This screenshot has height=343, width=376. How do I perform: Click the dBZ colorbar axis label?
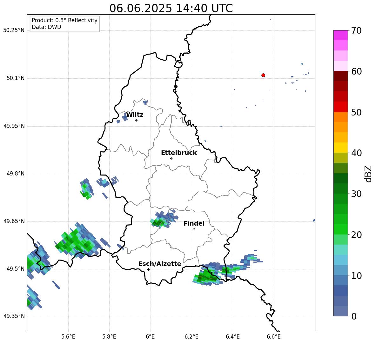(x=368, y=174)
